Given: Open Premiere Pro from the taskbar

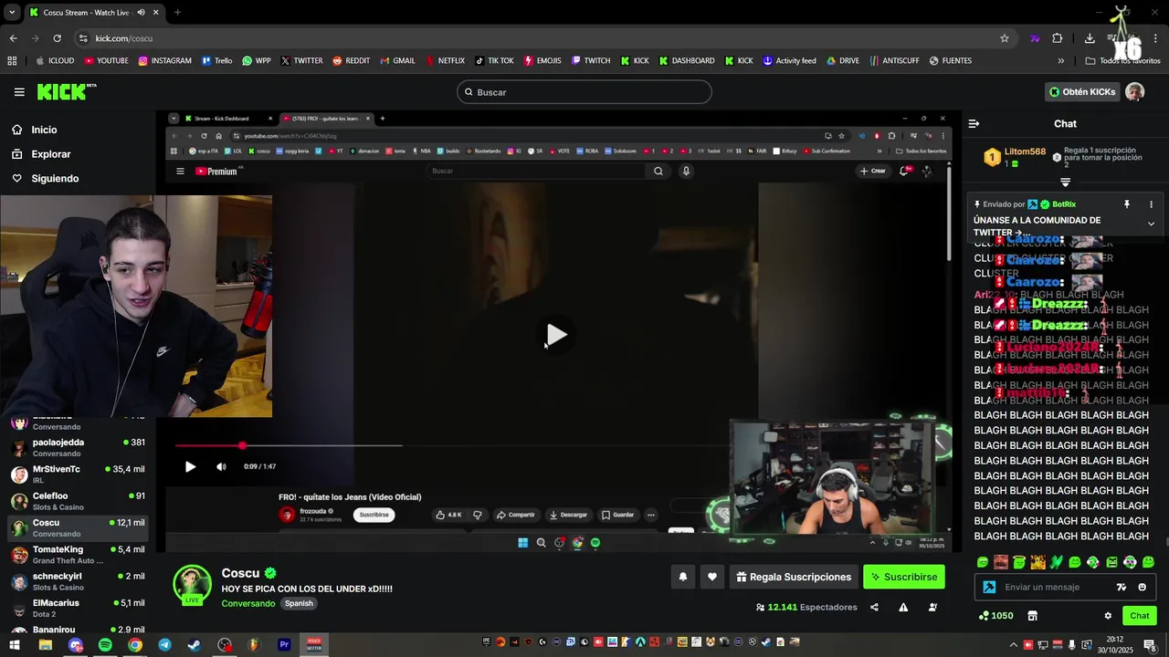Looking at the screenshot, I should 284,645.
